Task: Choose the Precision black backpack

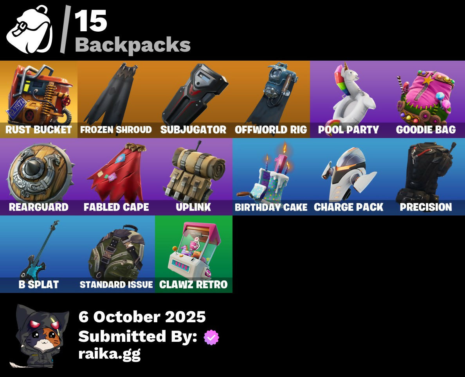Action: click(426, 177)
